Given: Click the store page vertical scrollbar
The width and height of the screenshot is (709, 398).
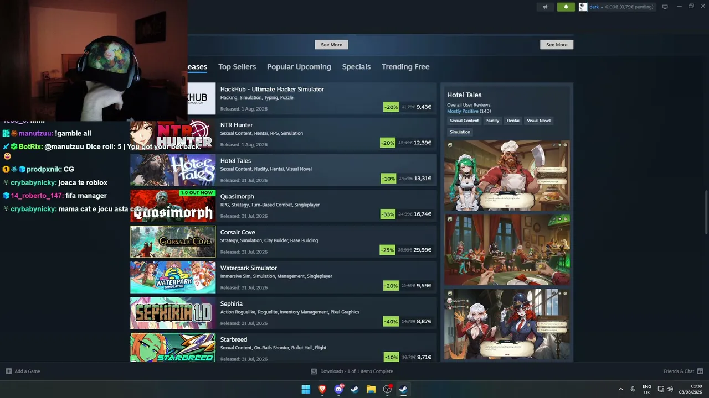Looking at the screenshot, I should point(706,212).
